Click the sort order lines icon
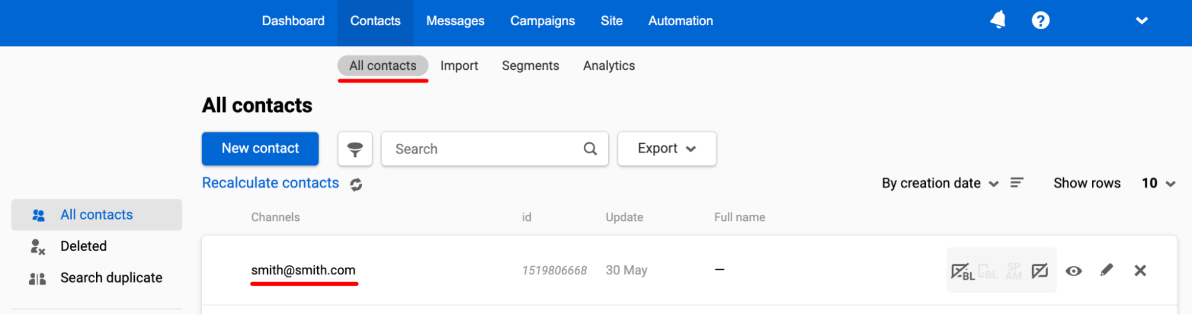This screenshot has height=315, width=1192. click(1017, 183)
